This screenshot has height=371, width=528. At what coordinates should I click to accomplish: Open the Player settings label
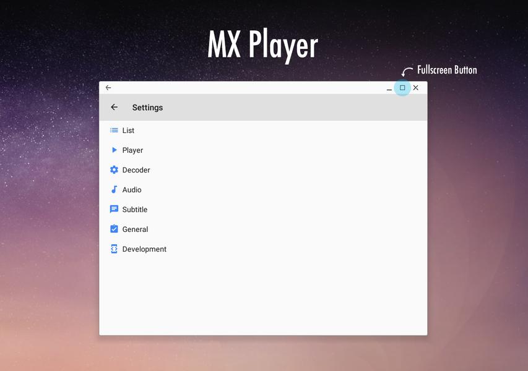(132, 150)
